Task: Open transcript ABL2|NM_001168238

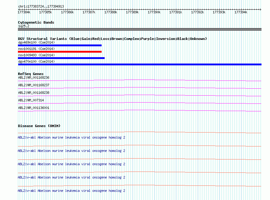Action: 34,93
